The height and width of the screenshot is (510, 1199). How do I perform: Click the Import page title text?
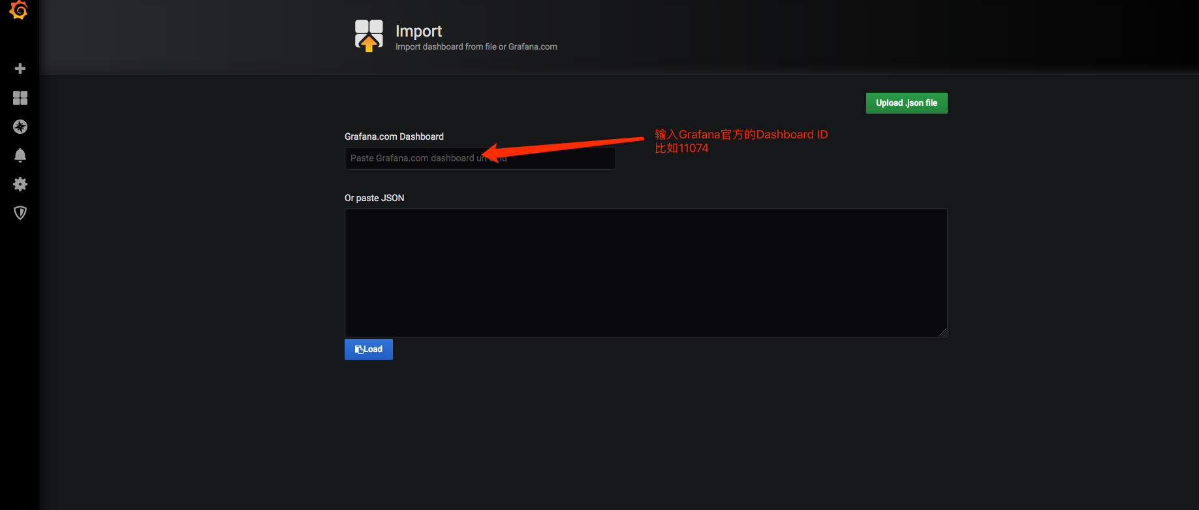(418, 31)
